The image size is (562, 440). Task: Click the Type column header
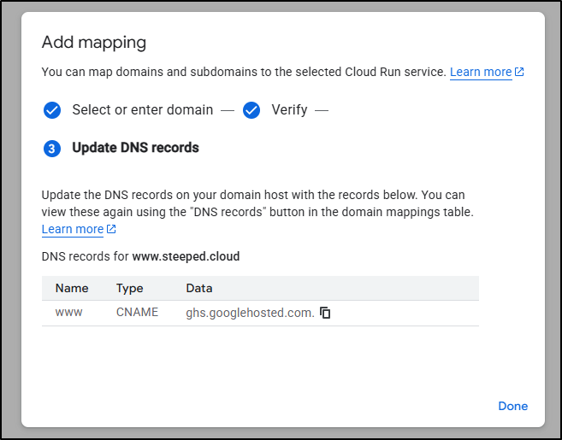coord(130,289)
